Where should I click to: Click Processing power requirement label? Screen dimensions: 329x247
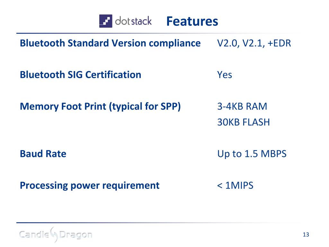point(90,186)
